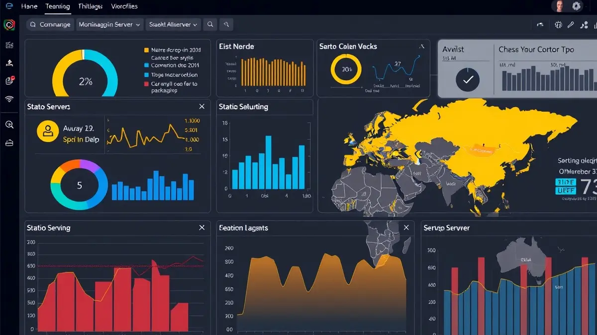Open the Sraeht Allserver dropdown
Image resolution: width=597 pixels, height=335 pixels.
(x=174, y=24)
